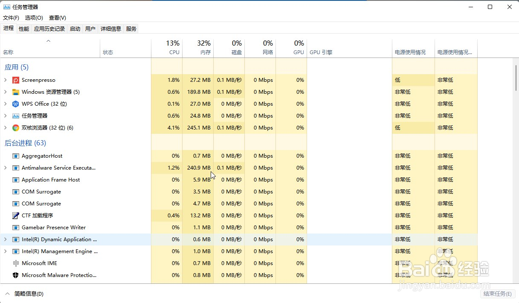Select the first COM Surrogate 3.5 MB row
The width and height of the screenshot is (519, 303).
point(239,192)
